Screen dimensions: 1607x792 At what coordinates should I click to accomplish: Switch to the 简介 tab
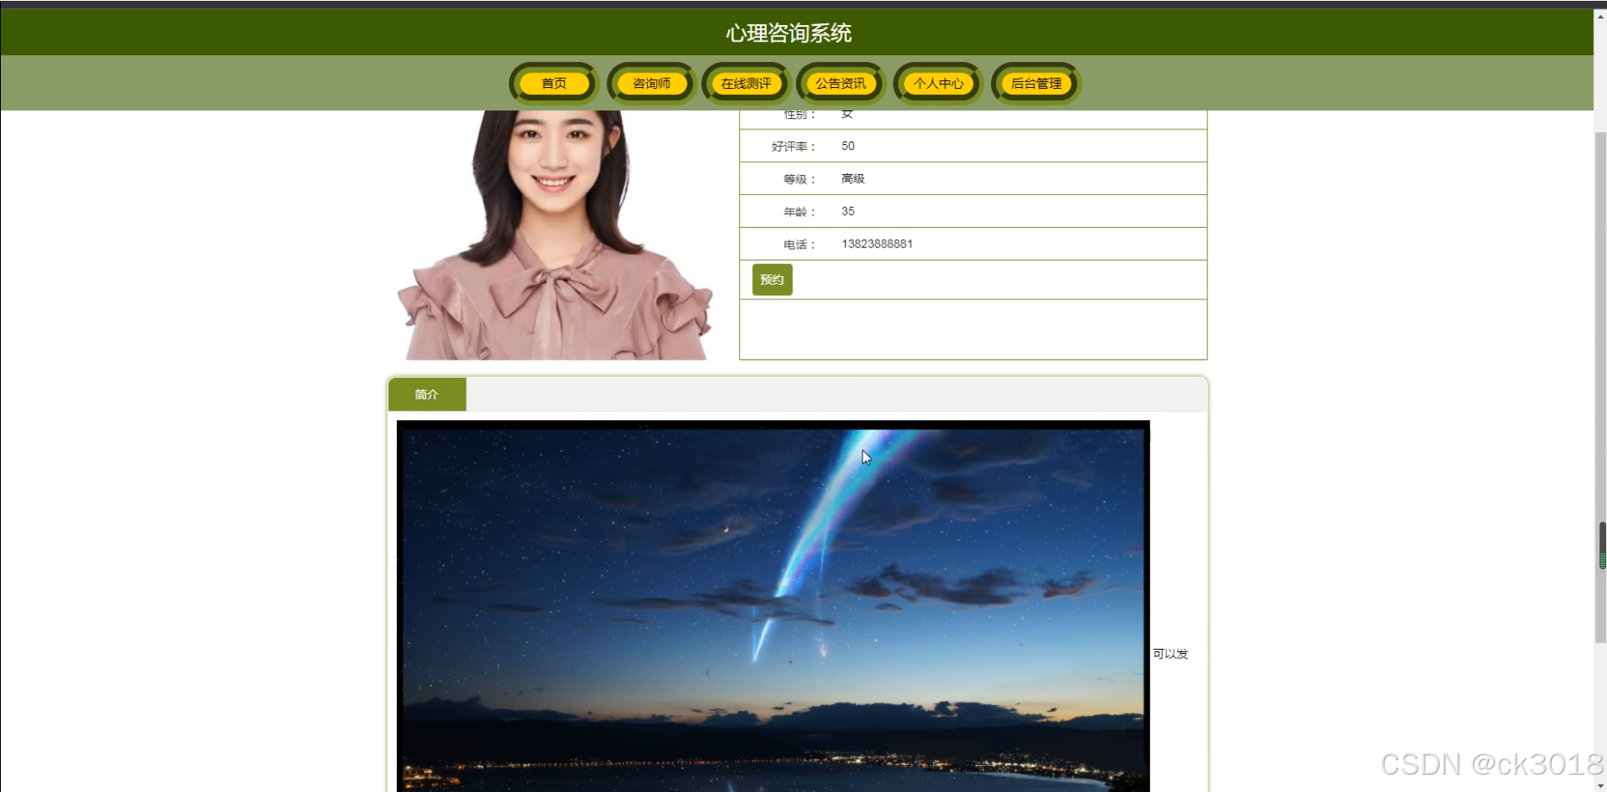coord(427,394)
